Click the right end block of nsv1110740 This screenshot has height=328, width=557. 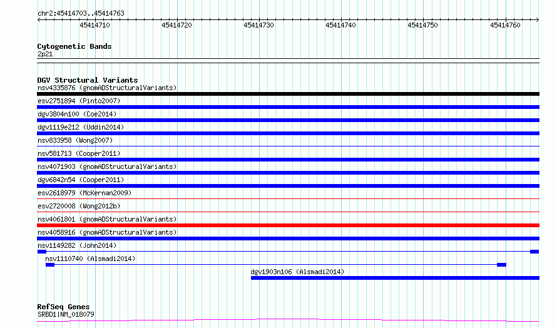point(501,265)
